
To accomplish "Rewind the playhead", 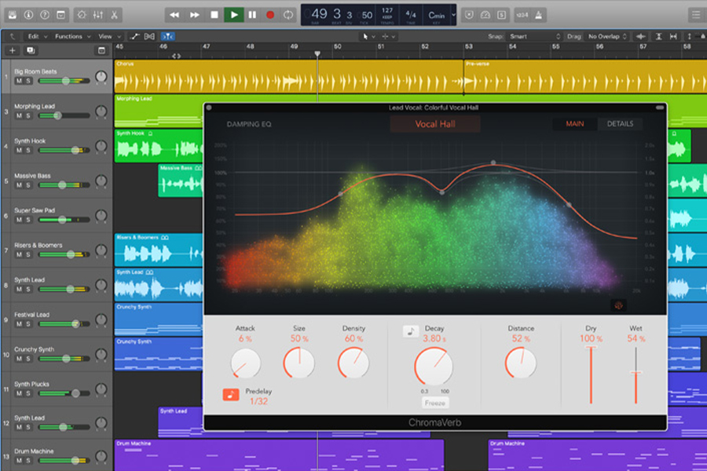I will (x=174, y=15).
